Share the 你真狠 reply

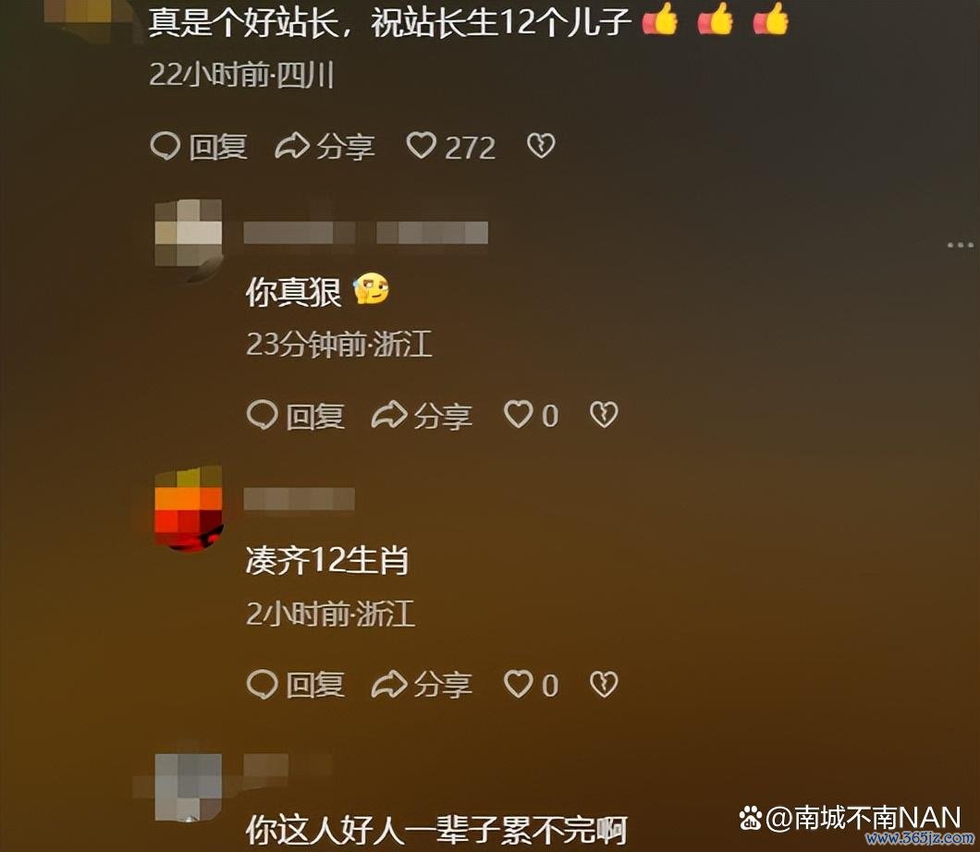tap(422, 416)
